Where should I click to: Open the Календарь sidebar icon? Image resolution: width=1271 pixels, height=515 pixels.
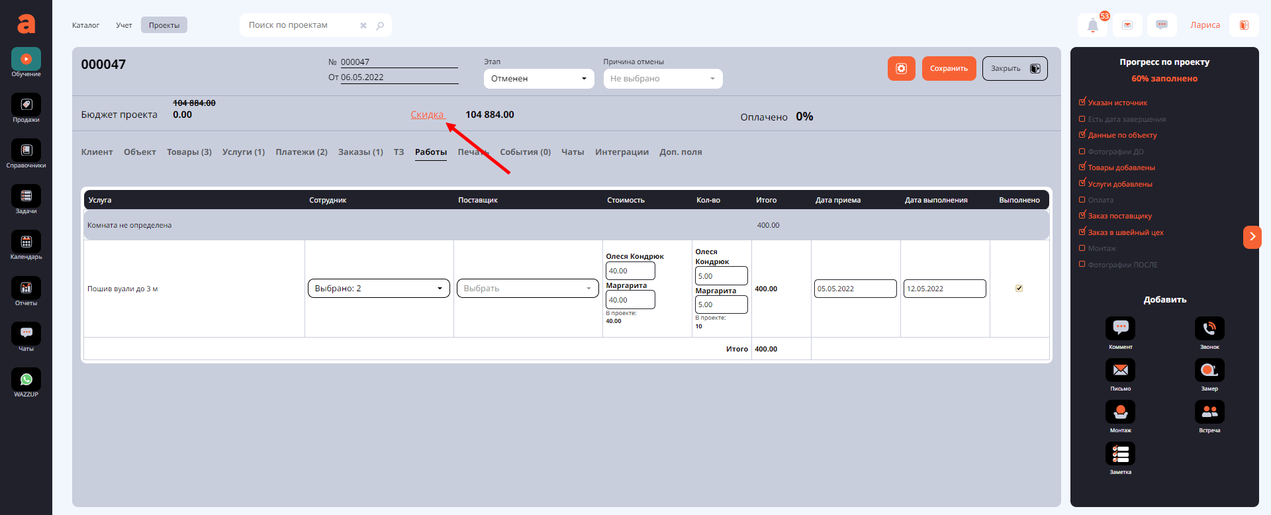26,242
